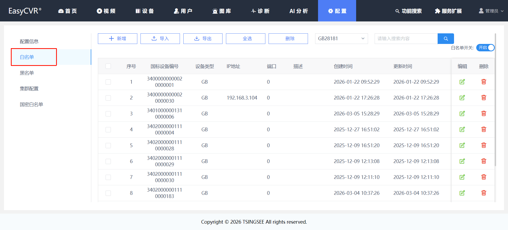The height and width of the screenshot is (230, 508).
Task: Open function search in top bar
Action: click(x=409, y=11)
